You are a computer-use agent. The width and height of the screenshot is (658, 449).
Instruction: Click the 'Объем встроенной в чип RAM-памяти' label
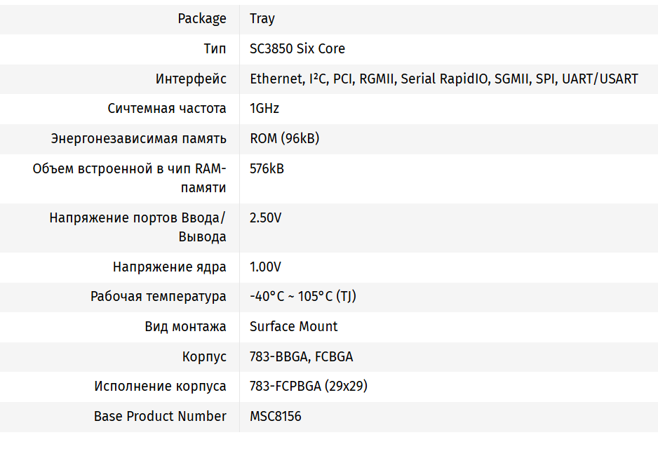pos(130,178)
